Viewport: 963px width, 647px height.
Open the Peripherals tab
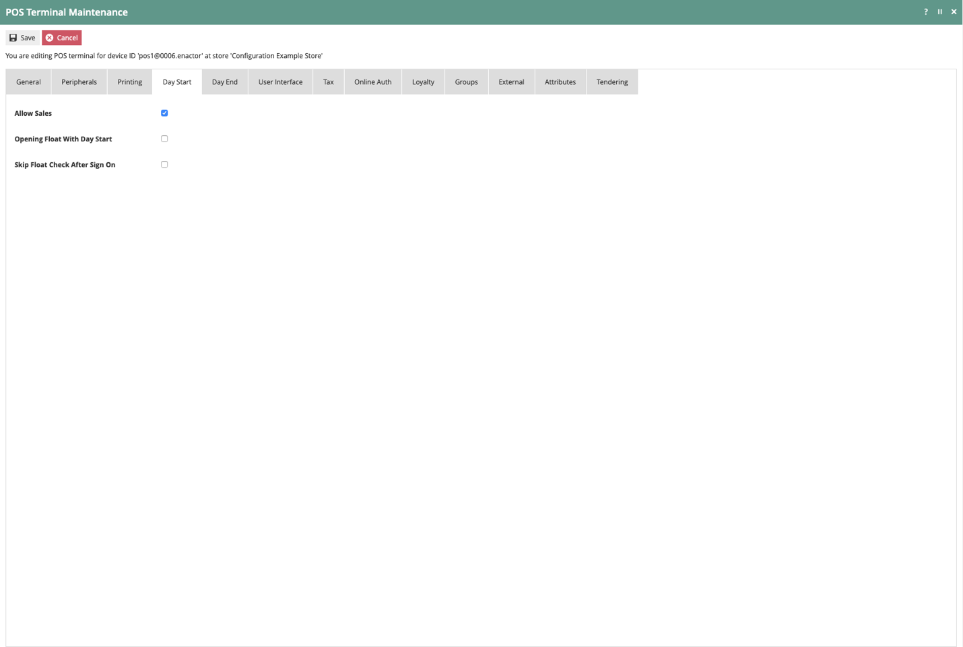[79, 82]
